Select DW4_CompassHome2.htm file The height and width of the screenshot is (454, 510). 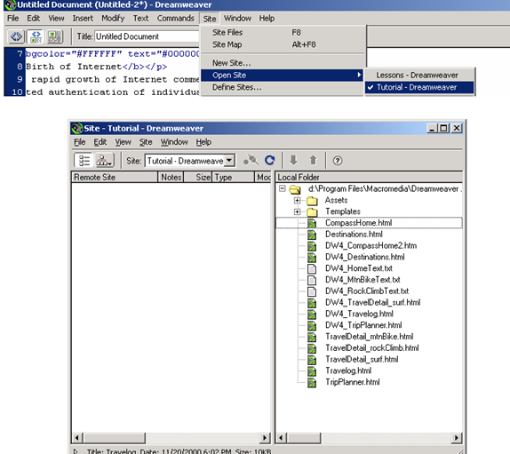pyautogui.click(x=371, y=246)
